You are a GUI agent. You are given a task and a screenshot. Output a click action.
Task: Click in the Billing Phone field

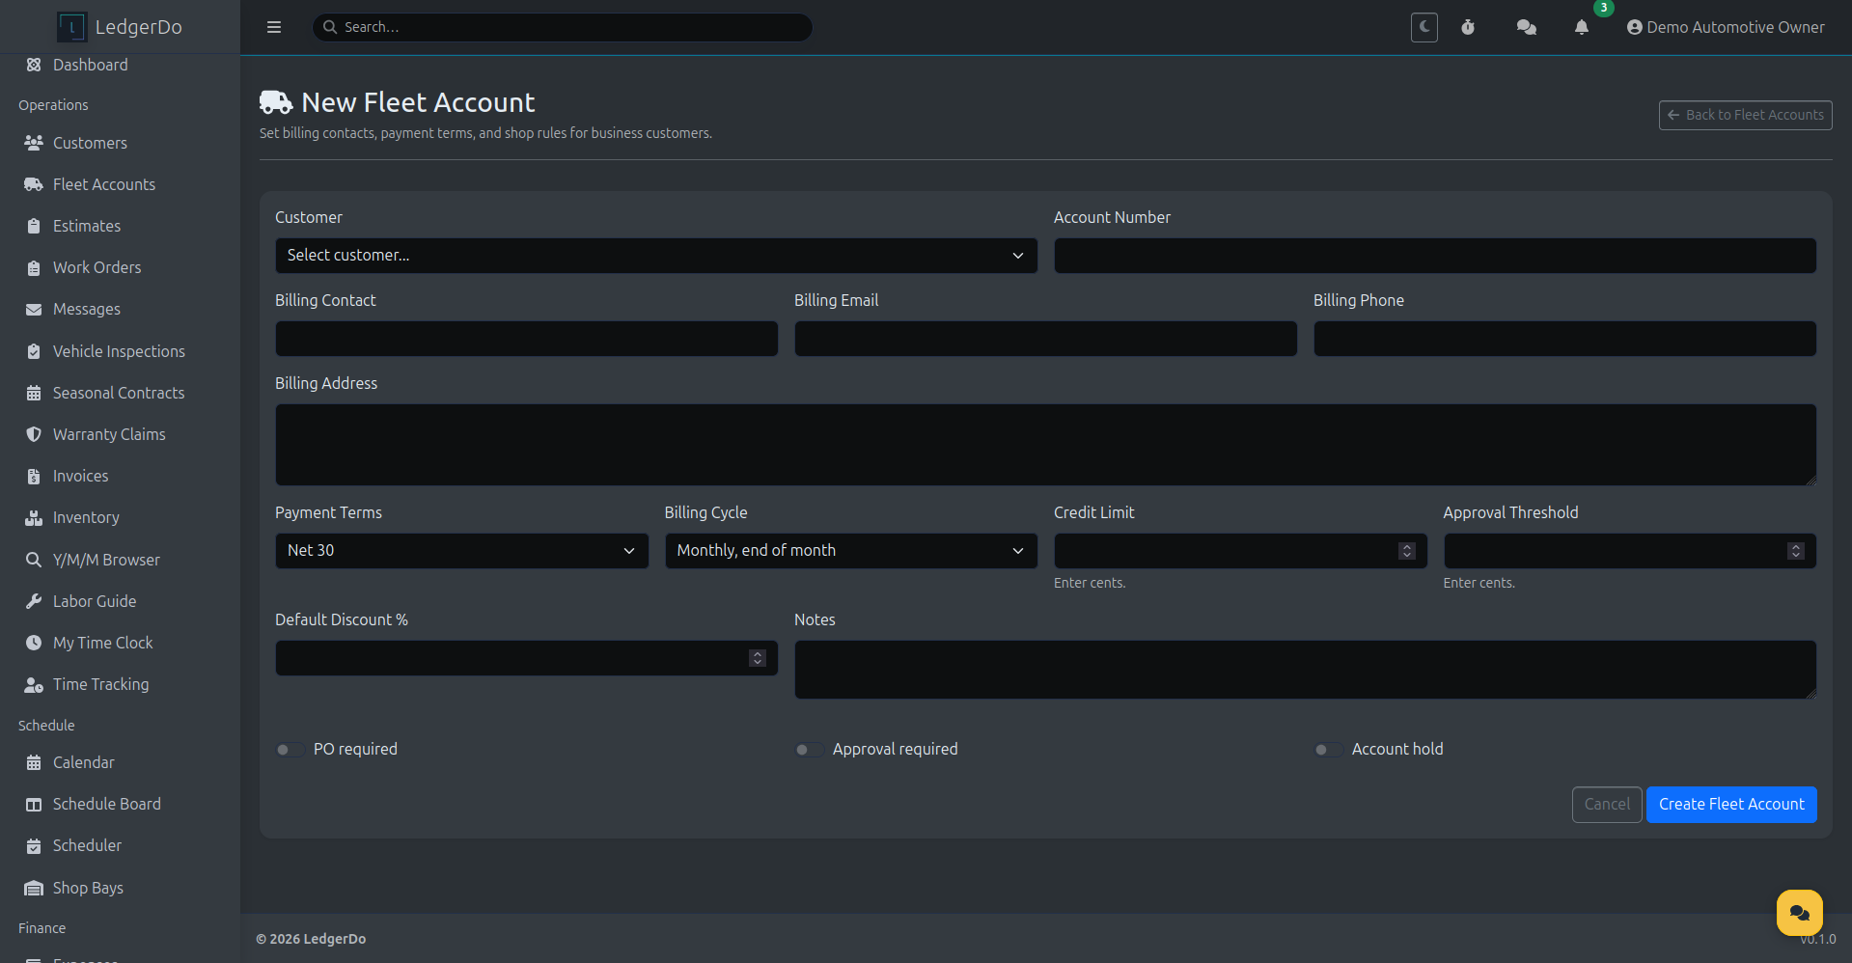pyautogui.click(x=1564, y=339)
